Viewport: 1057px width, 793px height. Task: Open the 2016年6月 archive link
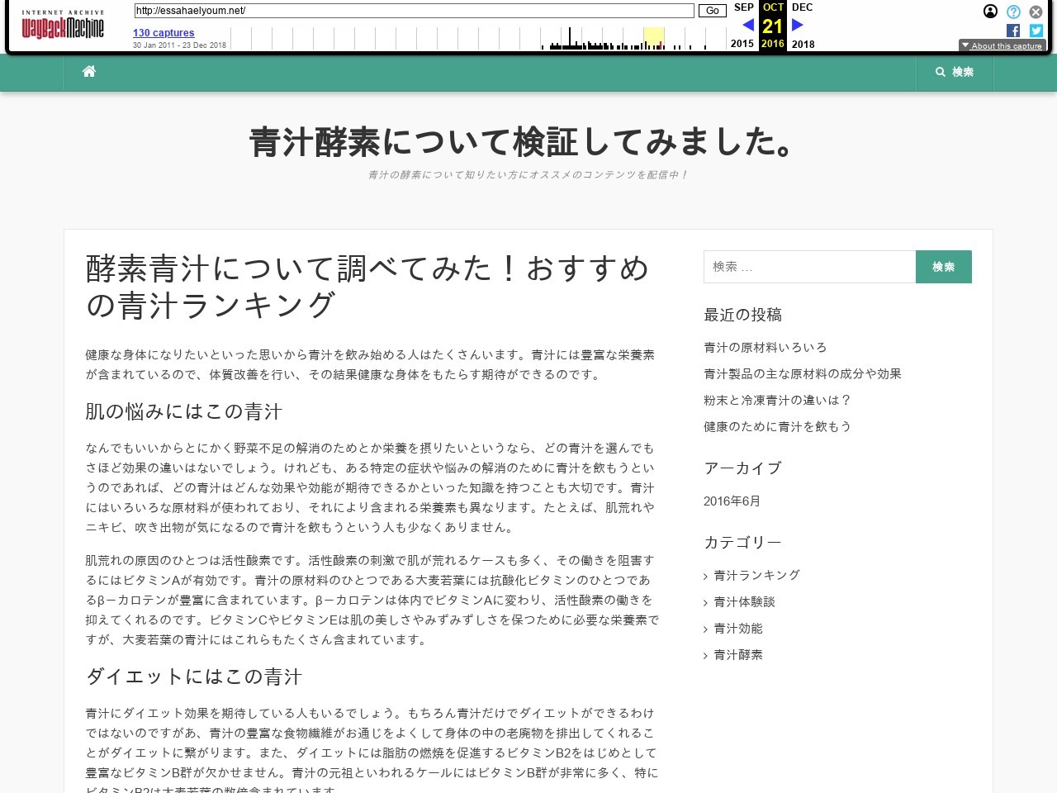pos(732,501)
